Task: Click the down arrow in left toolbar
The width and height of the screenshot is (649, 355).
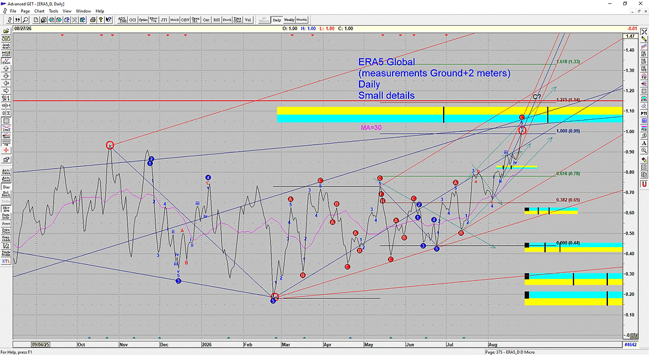Action: (x=6, y=76)
